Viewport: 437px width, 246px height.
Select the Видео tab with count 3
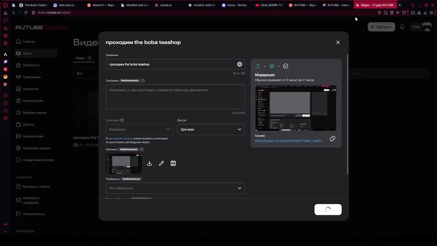coord(84,58)
